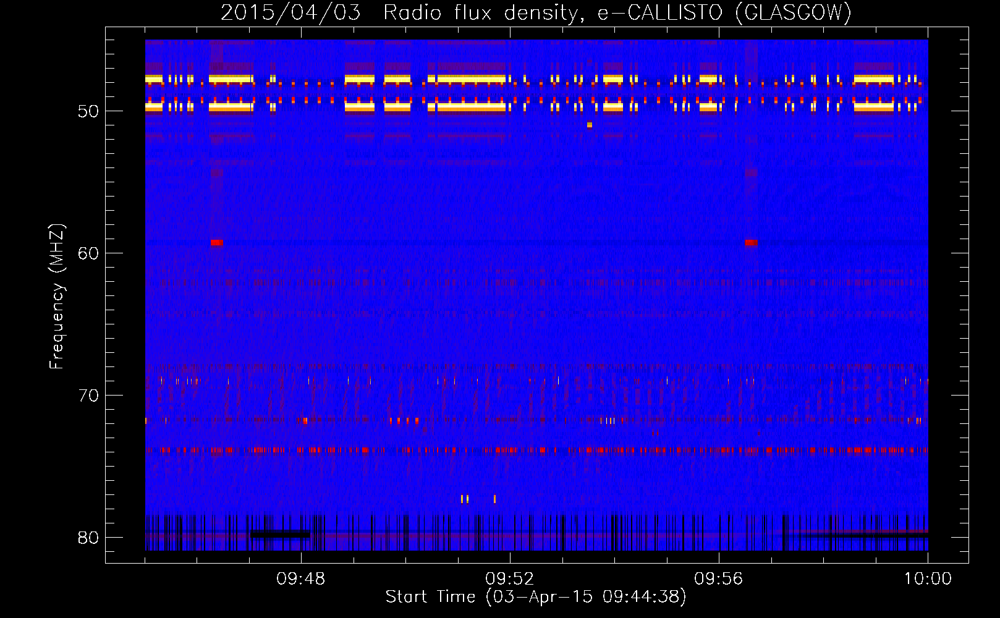Click the black horizontal bar near 80 MHz after 09:47
The width and height of the screenshot is (1000, 618).
(x=281, y=534)
